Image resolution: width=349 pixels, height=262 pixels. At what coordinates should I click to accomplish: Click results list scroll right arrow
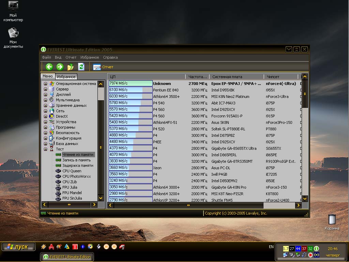point(298,205)
